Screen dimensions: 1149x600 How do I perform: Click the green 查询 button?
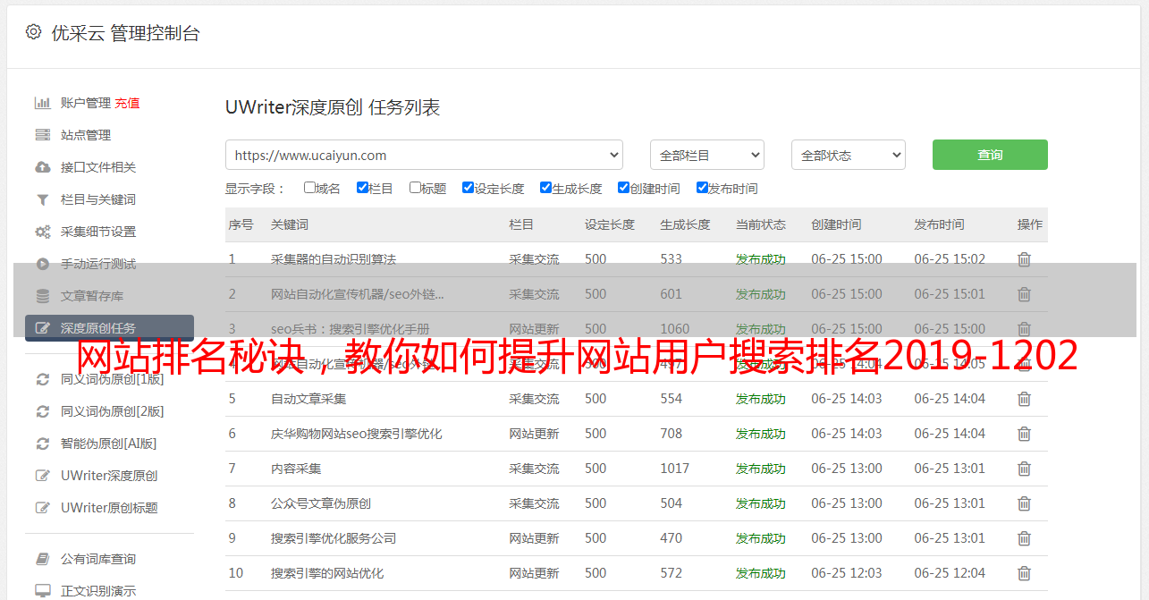click(990, 155)
